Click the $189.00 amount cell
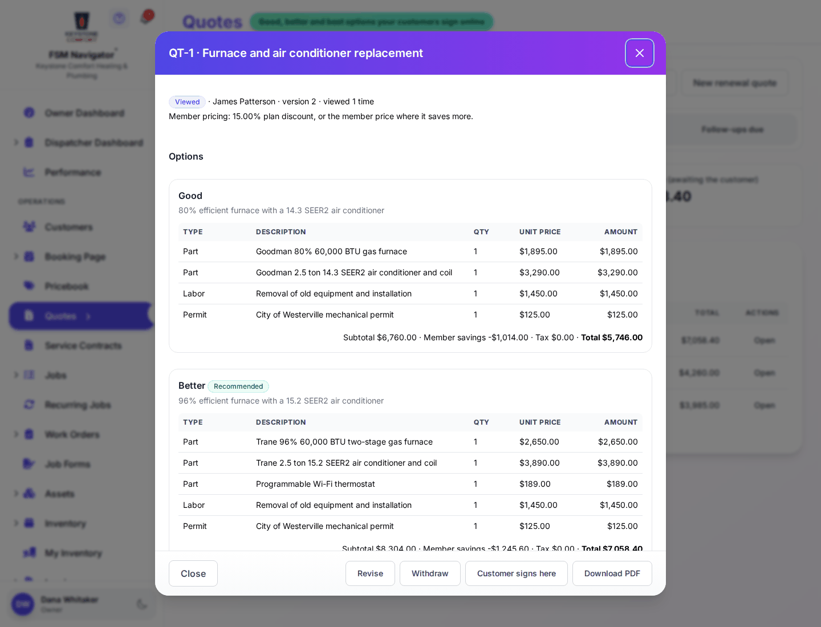Viewport: 821px width, 627px height. coord(622,484)
